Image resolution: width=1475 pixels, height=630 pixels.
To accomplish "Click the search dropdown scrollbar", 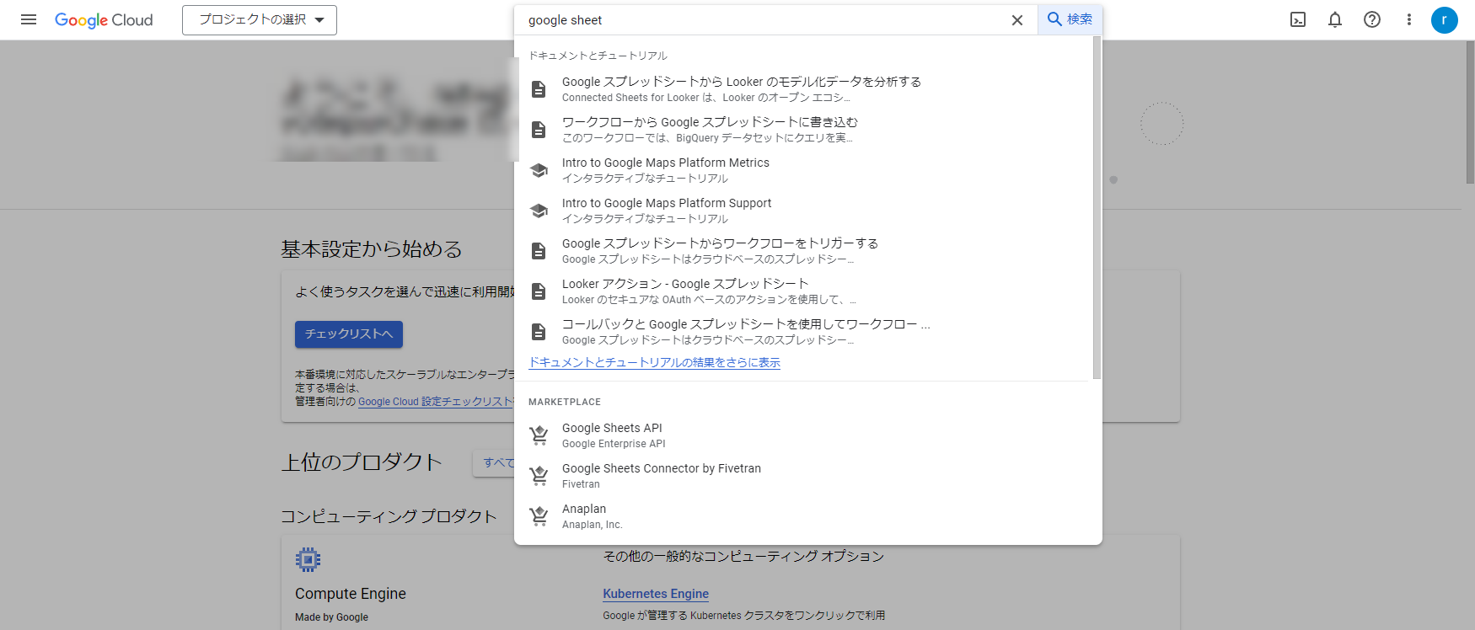I will click(x=1097, y=207).
